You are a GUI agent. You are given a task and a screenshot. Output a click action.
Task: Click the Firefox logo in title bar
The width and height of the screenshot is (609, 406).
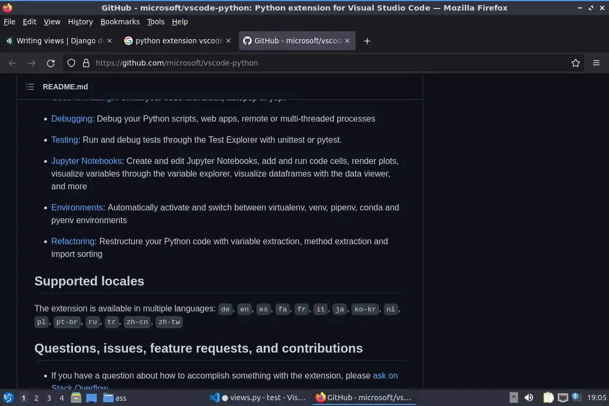pos(7,7)
